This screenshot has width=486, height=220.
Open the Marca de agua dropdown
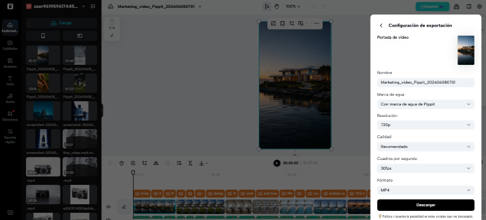[x=426, y=104]
